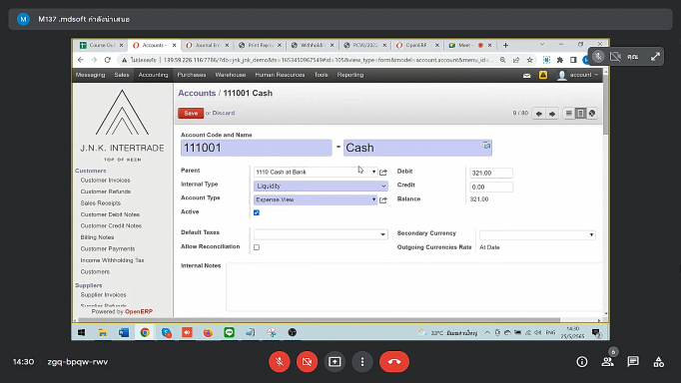Open Customer Refunds in sidebar
The height and width of the screenshot is (383, 681).
click(x=106, y=191)
